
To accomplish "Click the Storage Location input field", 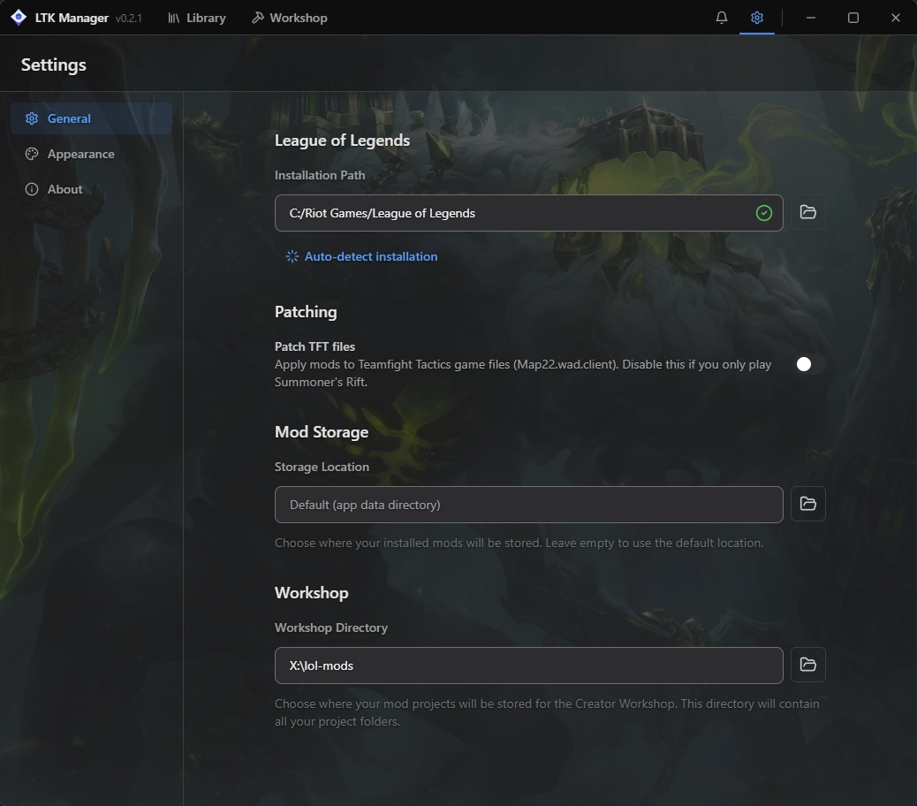I will point(528,505).
